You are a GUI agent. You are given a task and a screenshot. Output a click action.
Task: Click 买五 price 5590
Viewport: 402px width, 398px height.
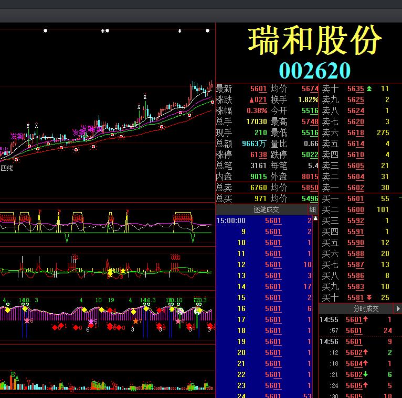[356, 243]
